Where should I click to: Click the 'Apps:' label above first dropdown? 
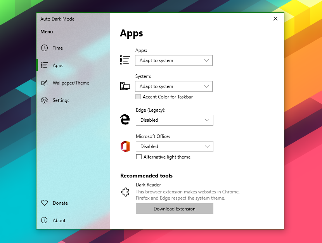141,50
